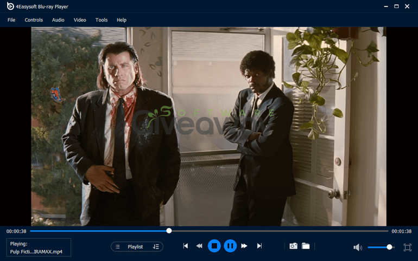The width and height of the screenshot is (418, 261).
Task: Pause the video with the pause button
Action: click(230, 246)
